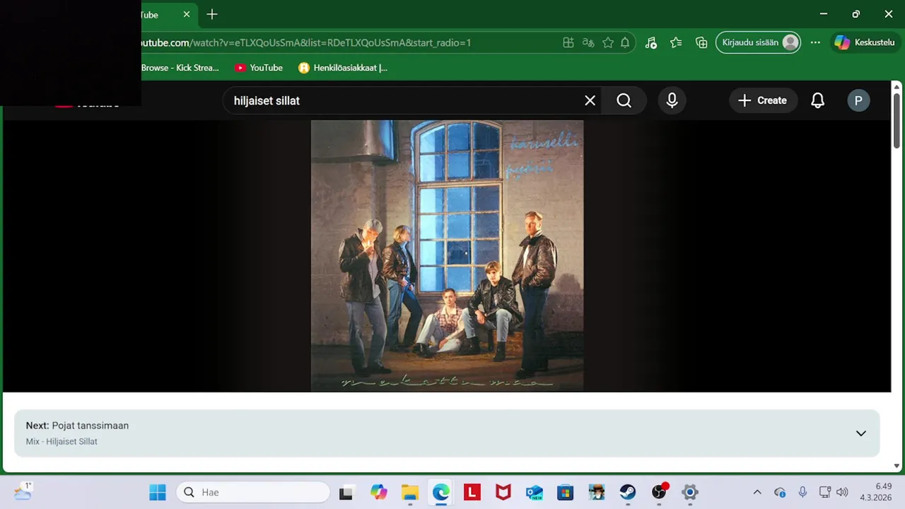Open OBS Studio from the taskbar
The image size is (905, 509).
point(659,492)
